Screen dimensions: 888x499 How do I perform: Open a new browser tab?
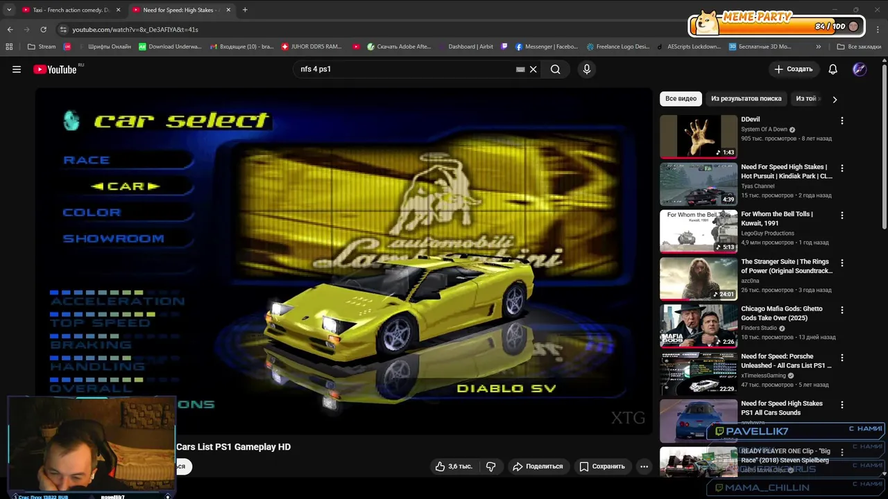(x=245, y=10)
